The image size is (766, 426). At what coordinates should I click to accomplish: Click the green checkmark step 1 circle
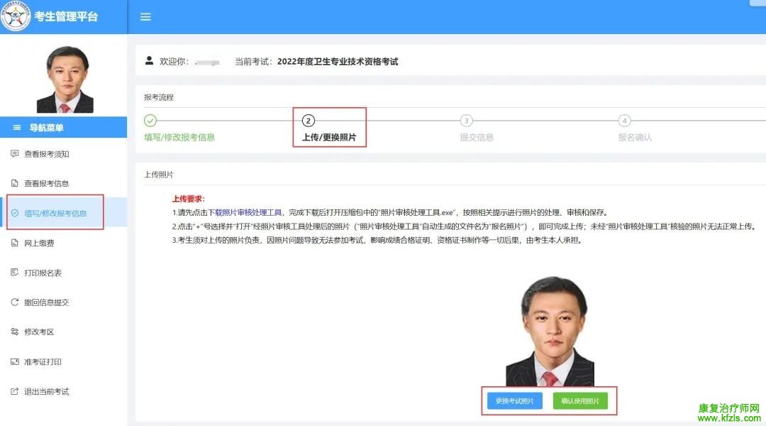(x=150, y=121)
